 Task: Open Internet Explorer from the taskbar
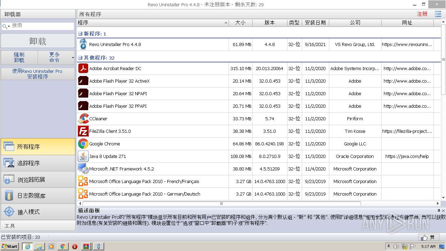click(x=28, y=246)
